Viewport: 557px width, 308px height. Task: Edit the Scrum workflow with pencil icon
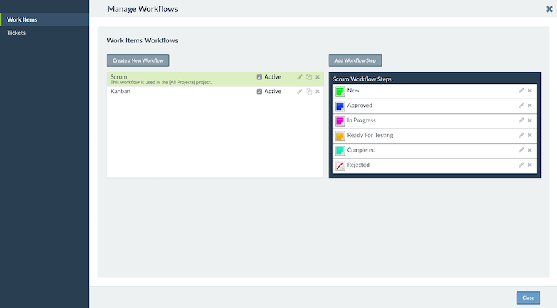(300, 77)
